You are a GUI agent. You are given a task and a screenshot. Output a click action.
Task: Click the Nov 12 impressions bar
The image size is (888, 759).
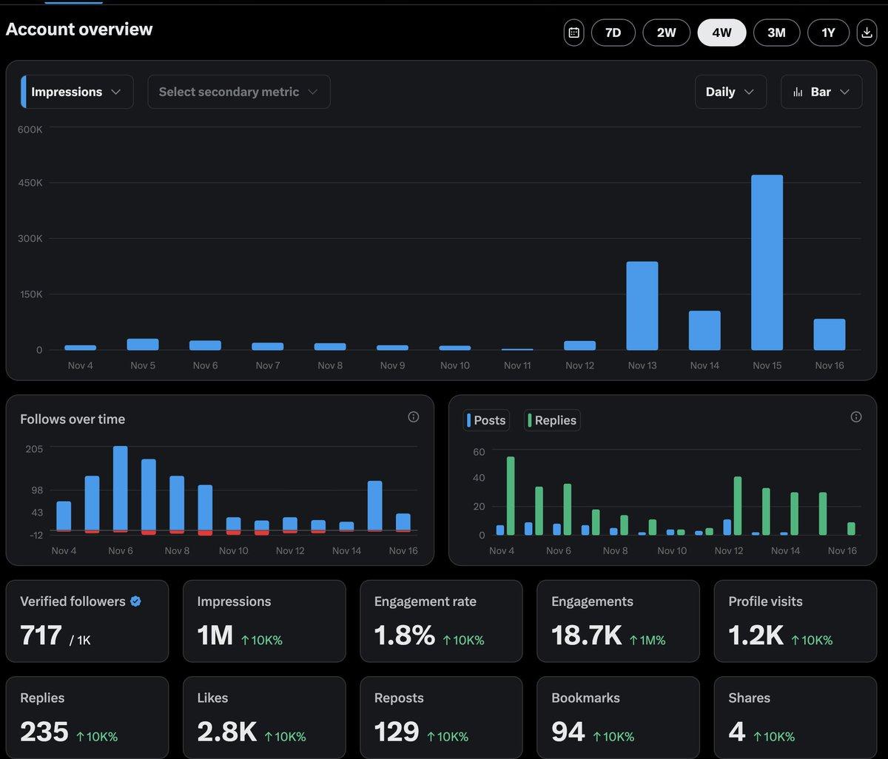(x=579, y=345)
